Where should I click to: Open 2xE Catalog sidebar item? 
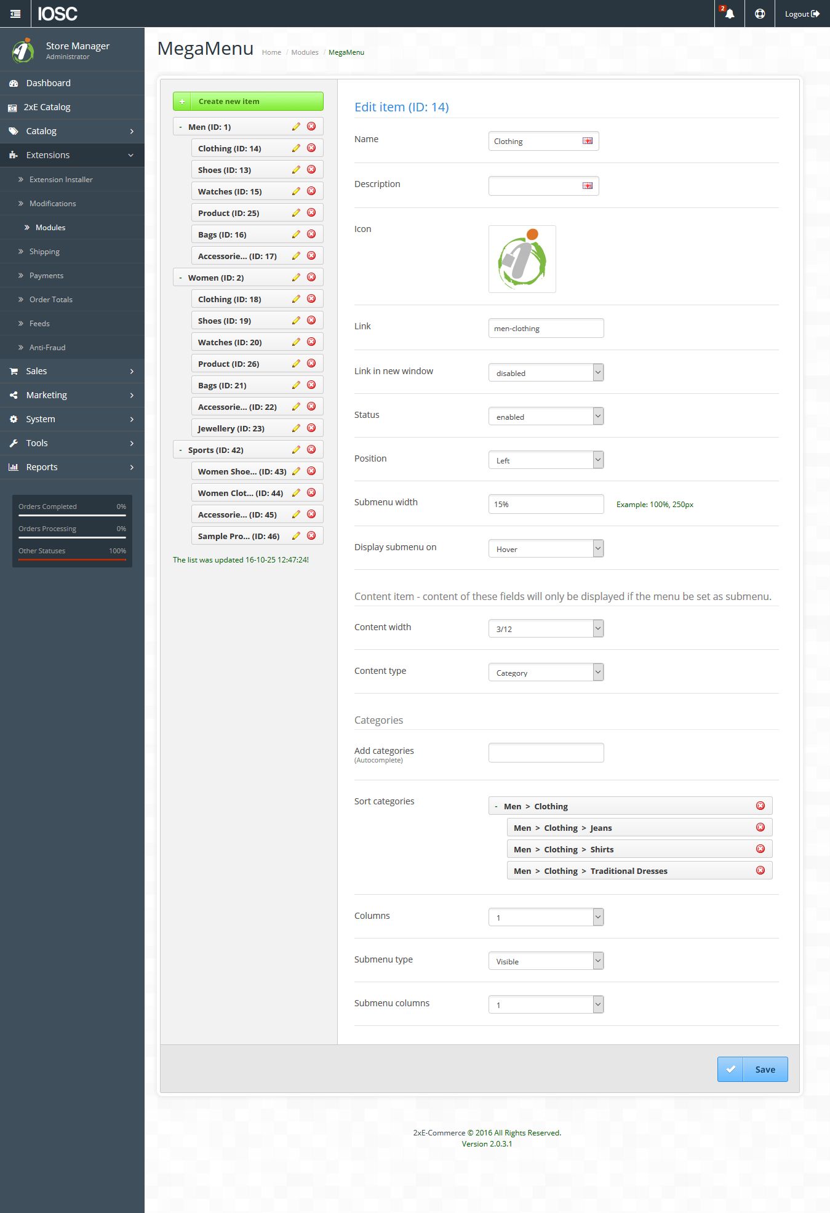click(72, 107)
